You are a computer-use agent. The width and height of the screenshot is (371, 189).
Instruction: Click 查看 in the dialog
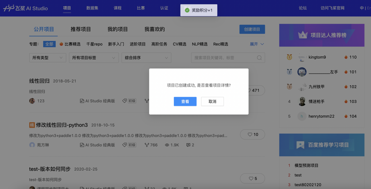(x=185, y=101)
